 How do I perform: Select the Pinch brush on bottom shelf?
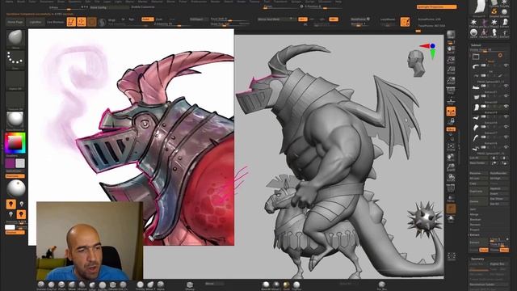pos(61,285)
